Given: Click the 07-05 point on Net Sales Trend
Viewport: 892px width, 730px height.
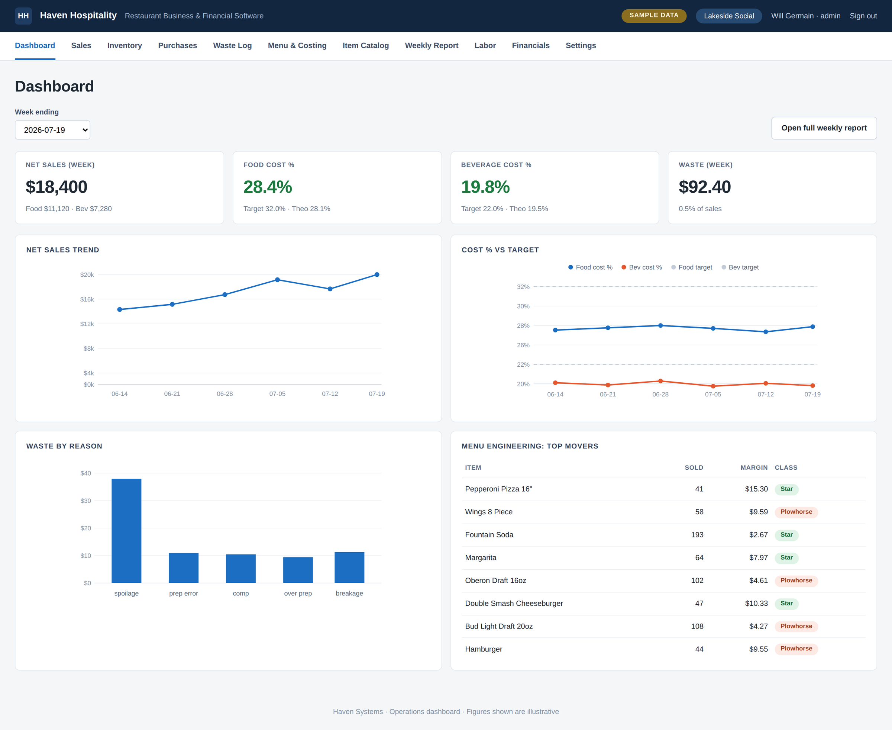Looking at the screenshot, I should pos(277,280).
